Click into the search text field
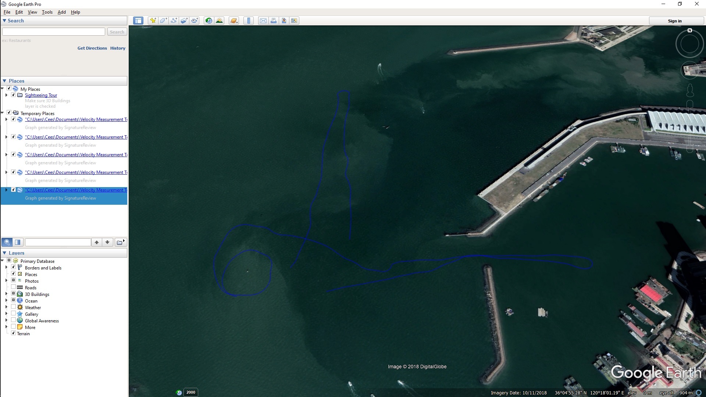 (x=54, y=32)
